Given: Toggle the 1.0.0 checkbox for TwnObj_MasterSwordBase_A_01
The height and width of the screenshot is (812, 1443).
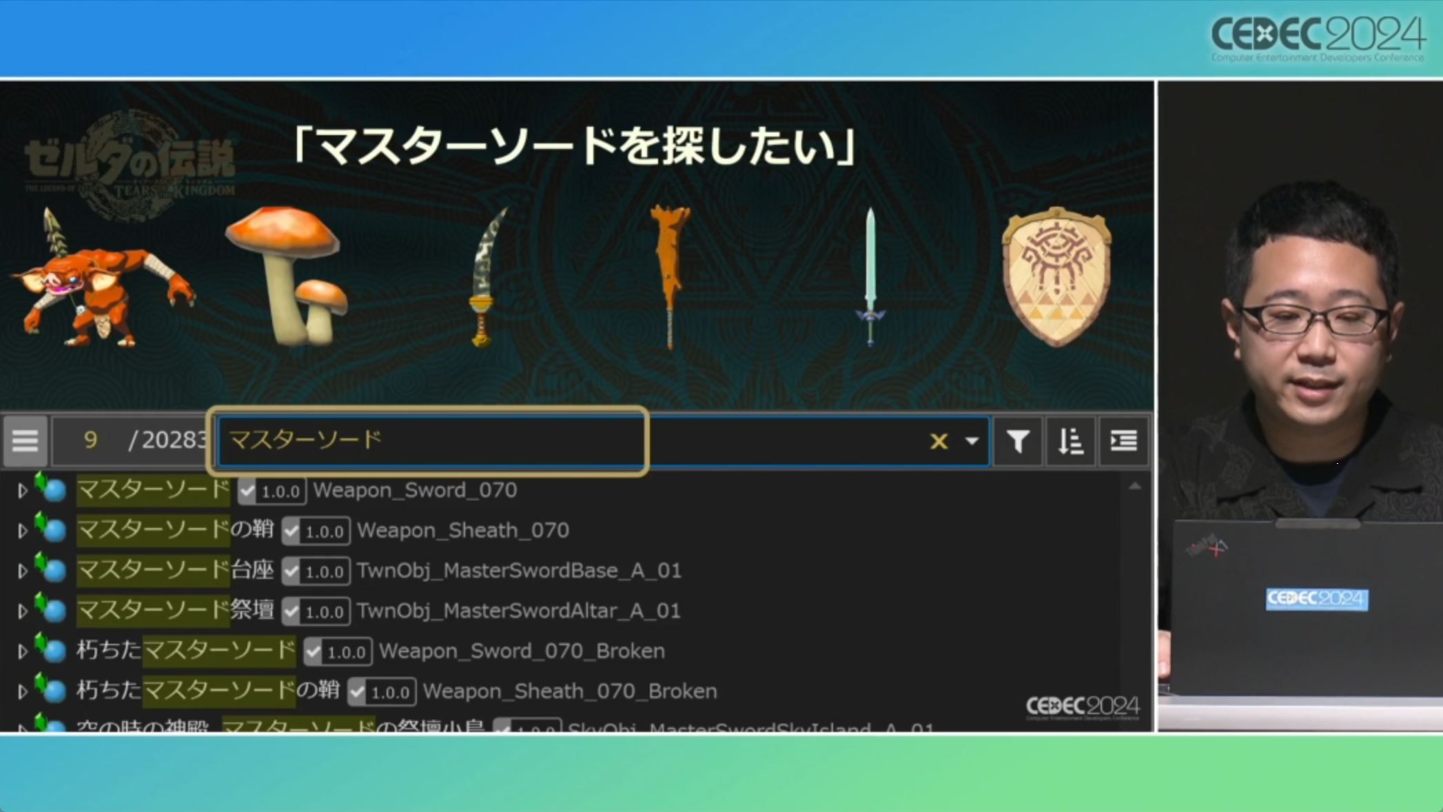Looking at the screenshot, I should coord(291,571).
